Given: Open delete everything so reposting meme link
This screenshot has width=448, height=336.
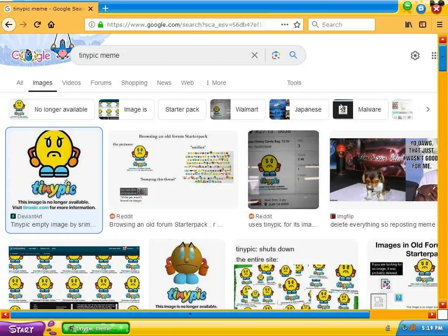Looking at the screenshot, I should 383,224.
